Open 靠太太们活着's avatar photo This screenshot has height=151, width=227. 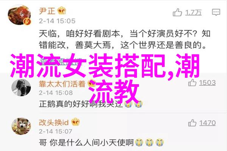[21, 88]
